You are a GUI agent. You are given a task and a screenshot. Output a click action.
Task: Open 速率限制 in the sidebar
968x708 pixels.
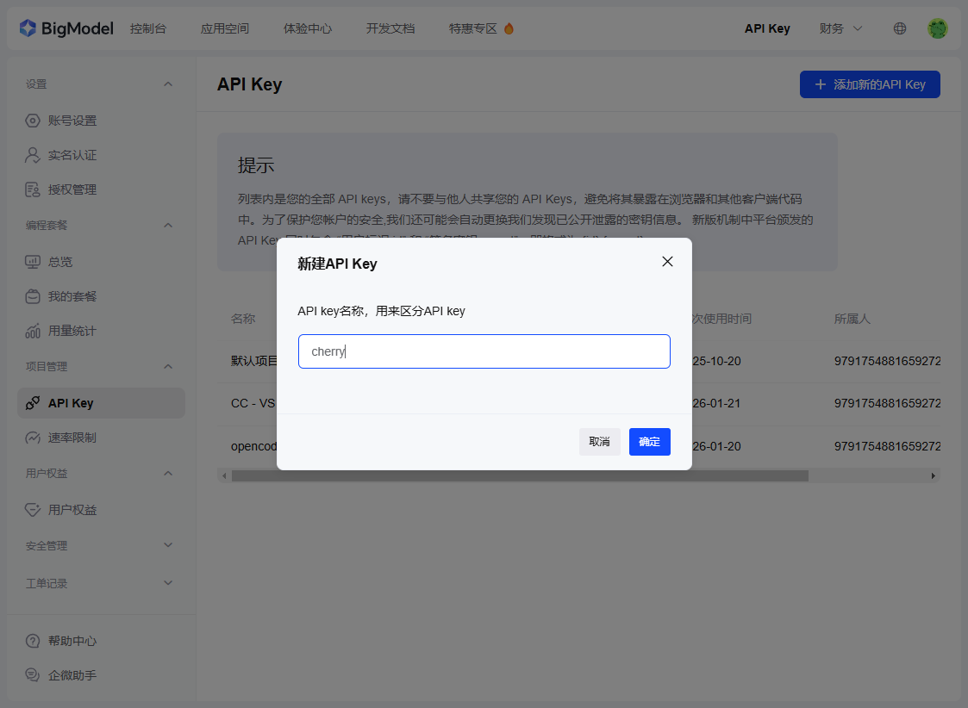pyautogui.click(x=72, y=438)
